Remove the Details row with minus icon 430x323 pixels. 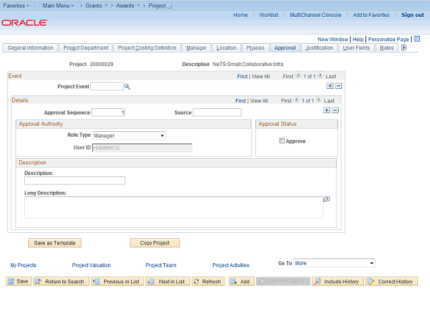pos(335,110)
